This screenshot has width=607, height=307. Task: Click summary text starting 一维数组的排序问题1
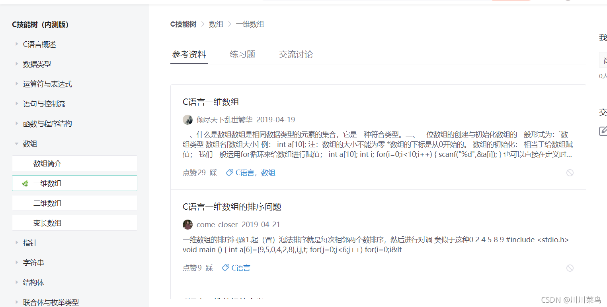[376, 245]
